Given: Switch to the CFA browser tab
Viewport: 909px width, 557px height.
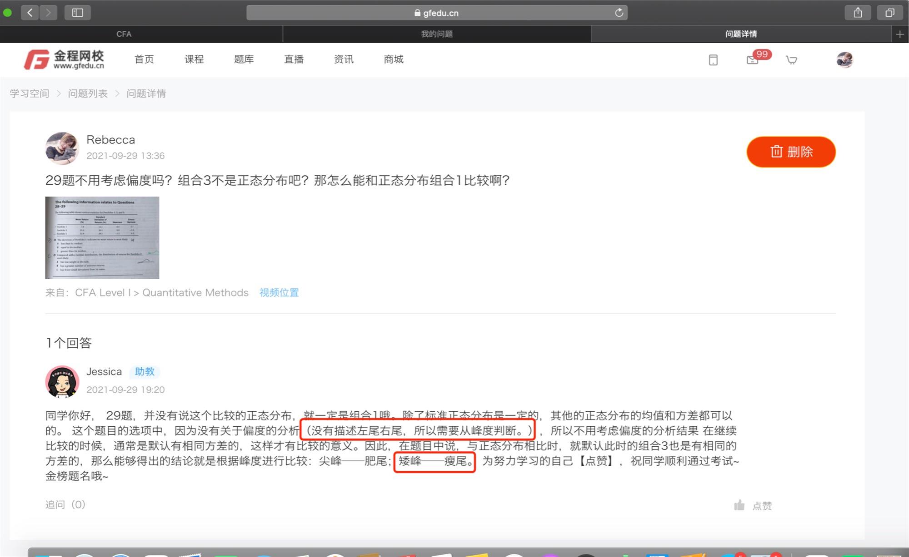Looking at the screenshot, I should coord(124,34).
